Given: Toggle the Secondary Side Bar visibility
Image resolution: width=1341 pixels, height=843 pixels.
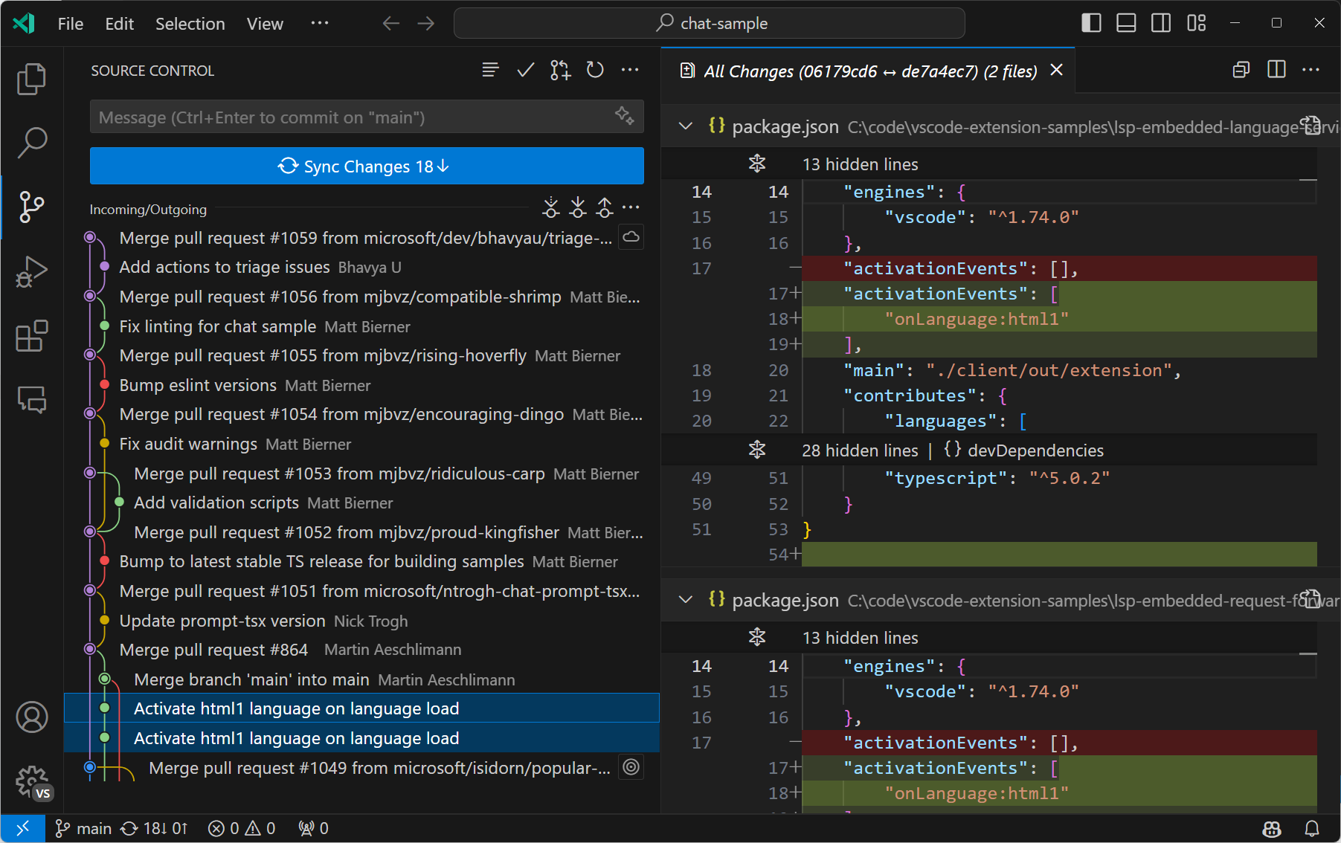Looking at the screenshot, I should tap(1161, 23).
